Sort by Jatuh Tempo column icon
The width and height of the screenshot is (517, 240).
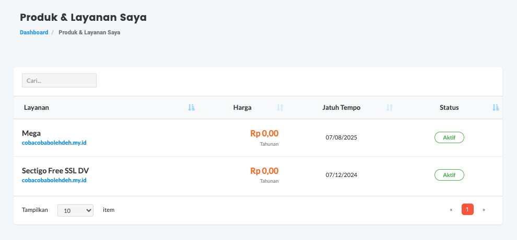tap(390, 108)
